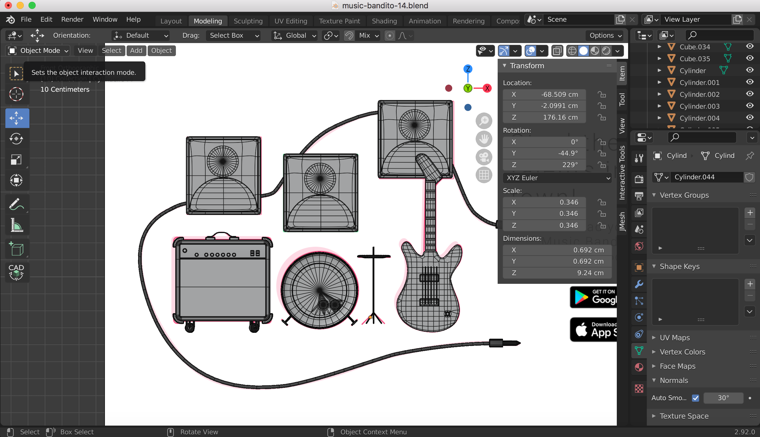Screen dimensions: 760x437
Task: Expand the UV Maps panel
Action: click(674, 338)
